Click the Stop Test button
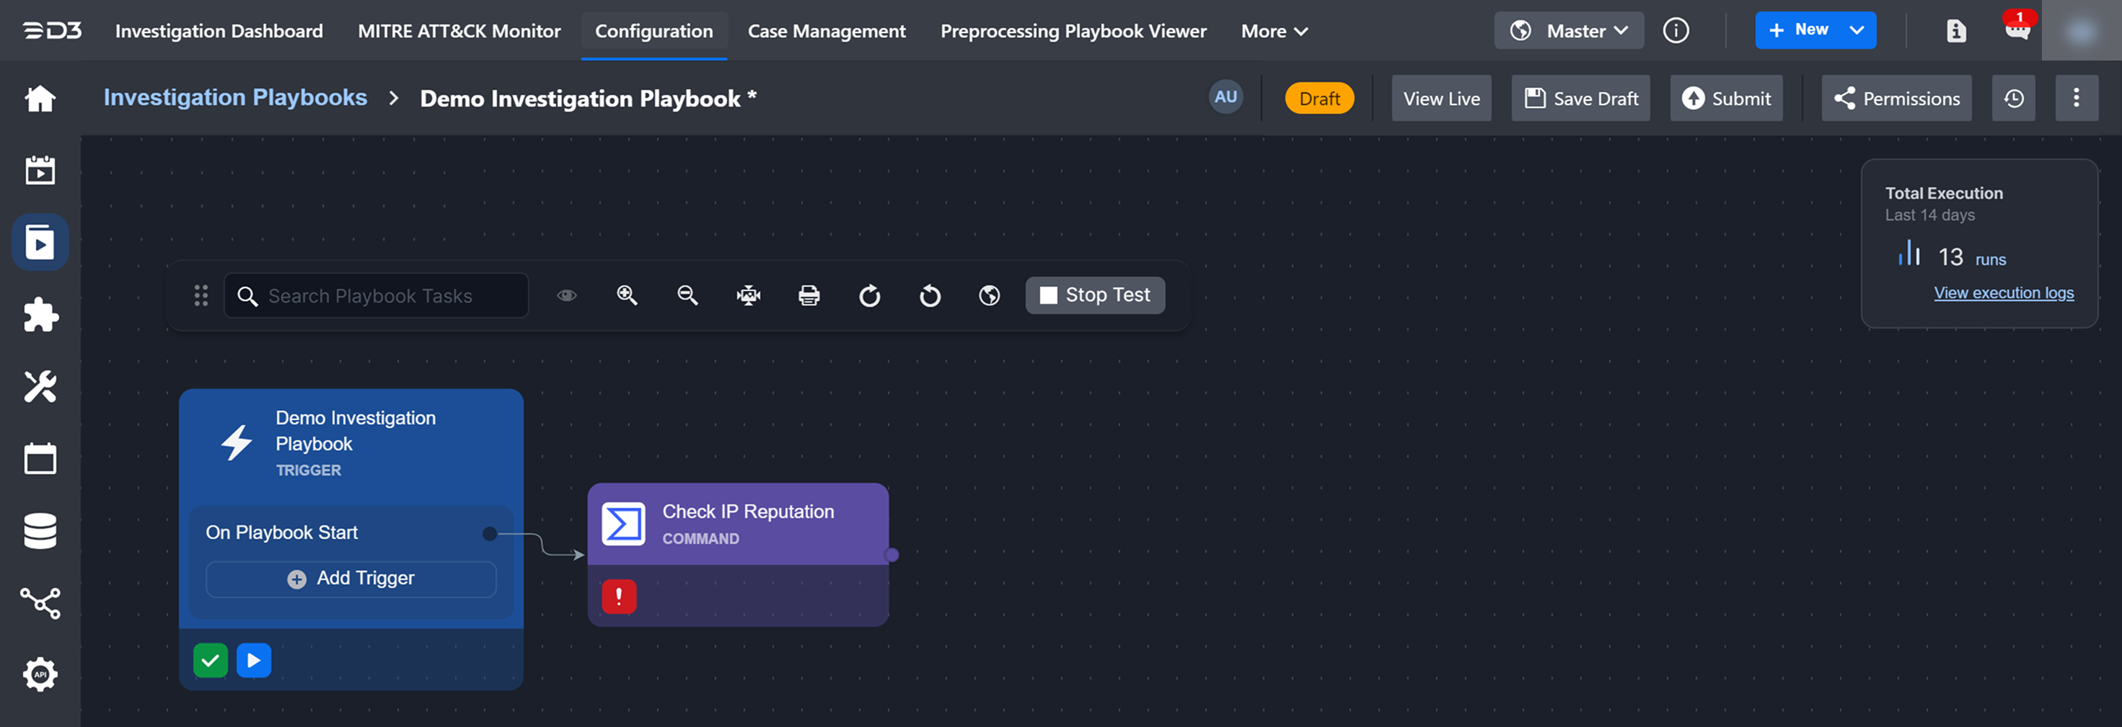The height and width of the screenshot is (727, 2122). [x=1095, y=295]
